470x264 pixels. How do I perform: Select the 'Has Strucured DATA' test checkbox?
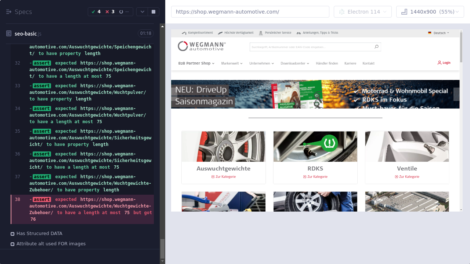[x=12, y=234]
